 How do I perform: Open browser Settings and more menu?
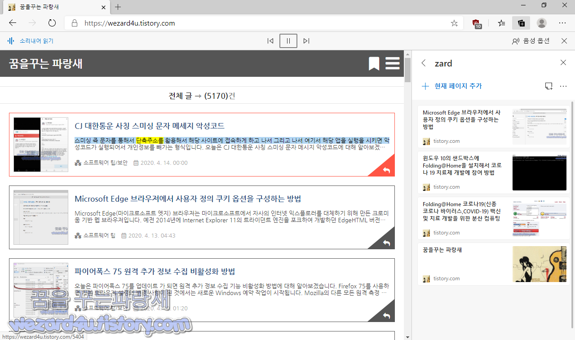(562, 23)
